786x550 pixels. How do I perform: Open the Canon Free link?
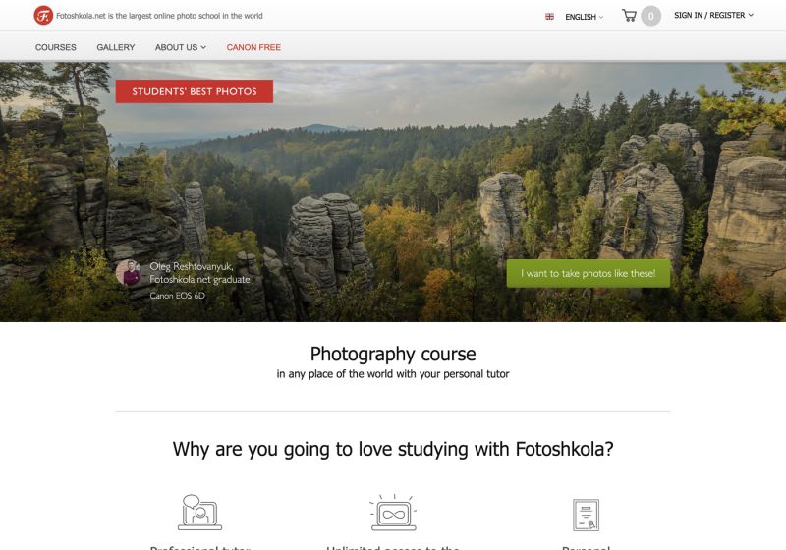point(253,47)
